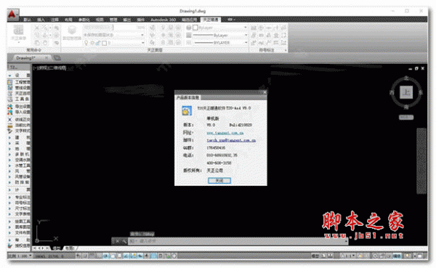Switch to the 参数化 ribbon tab
Image resolution: width=436 pixels, height=268 pixels.
[x=84, y=20]
